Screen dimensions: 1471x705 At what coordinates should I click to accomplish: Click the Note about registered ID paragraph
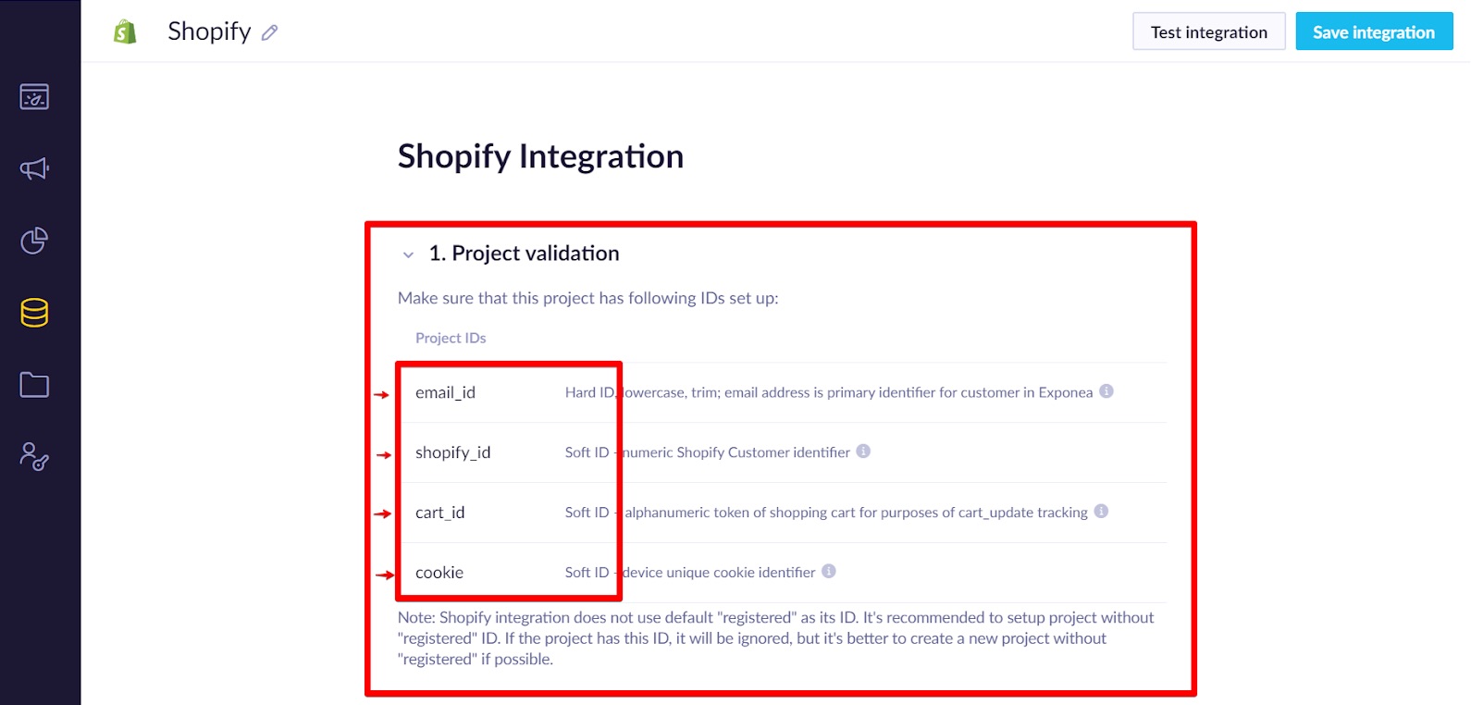(x=775, y=638)
